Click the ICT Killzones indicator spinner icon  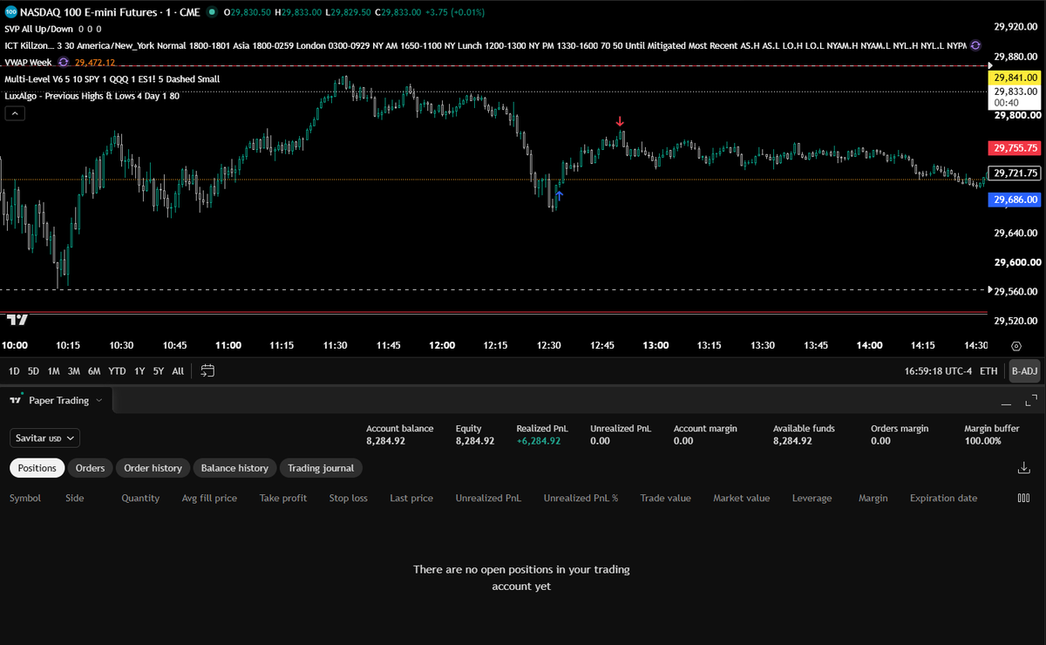click(x=975, y=44)
